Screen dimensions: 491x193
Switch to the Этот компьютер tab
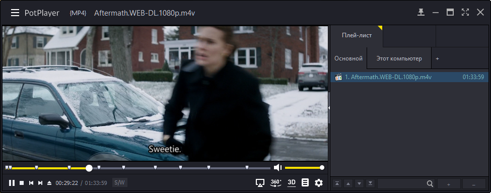click(x=399, y=58)
